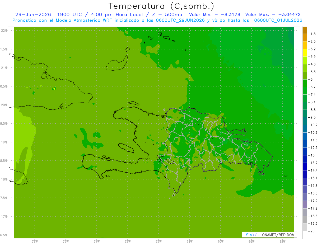Click the "75W" longitude axis label
The width and height of the screenshot is (317, 245).
(x=66, y=242)
